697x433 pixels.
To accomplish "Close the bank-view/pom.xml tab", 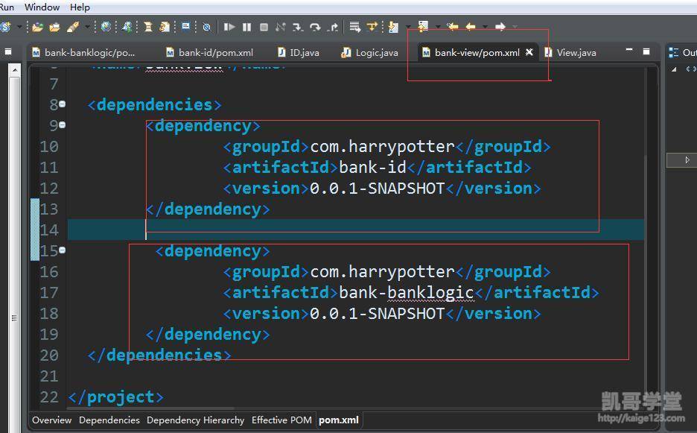I will tap(529, 52).
